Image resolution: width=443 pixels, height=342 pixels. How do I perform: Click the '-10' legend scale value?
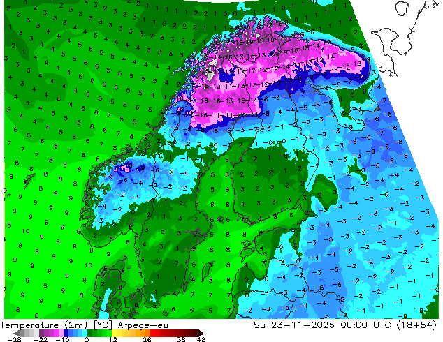point(62,339)
